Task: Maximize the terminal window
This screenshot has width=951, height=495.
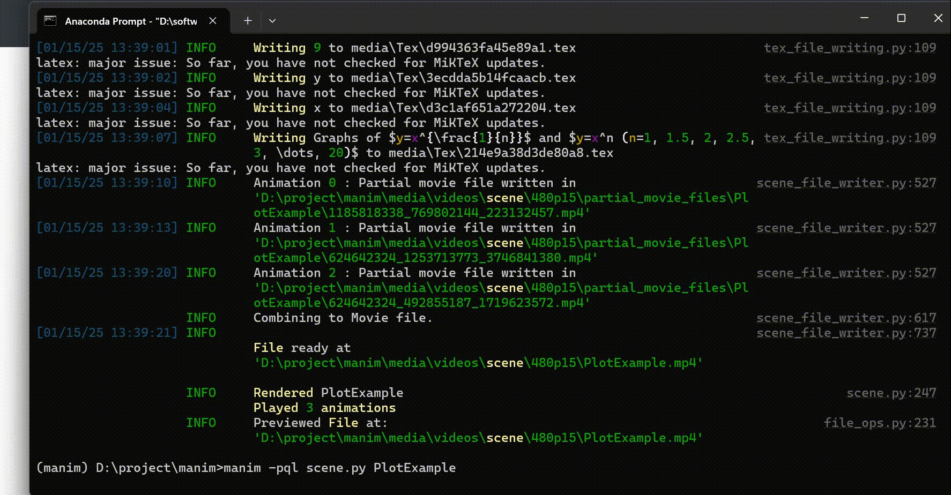Action: [901, 18]
